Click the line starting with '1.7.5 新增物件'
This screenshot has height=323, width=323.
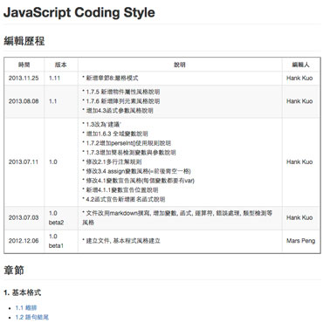[x=121, y=92]
